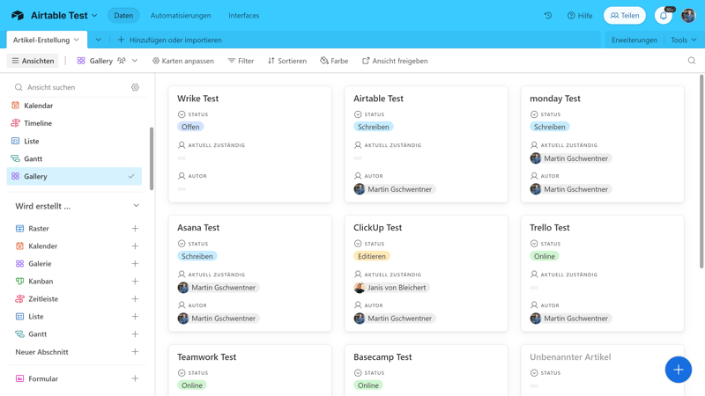The image size is (705, 396).
Task: Click the blue add record button
Action: 678,370
